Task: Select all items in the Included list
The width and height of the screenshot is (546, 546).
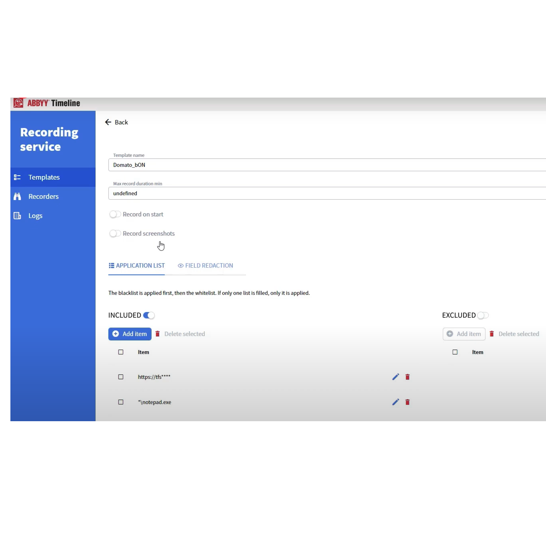Action: click(x=121, y=352)
